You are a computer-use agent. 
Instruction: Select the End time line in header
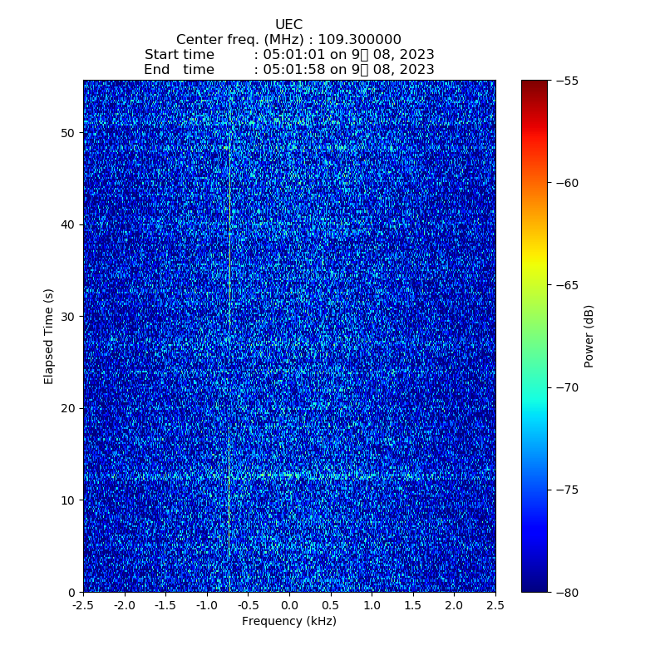click(x=288, y=70)
